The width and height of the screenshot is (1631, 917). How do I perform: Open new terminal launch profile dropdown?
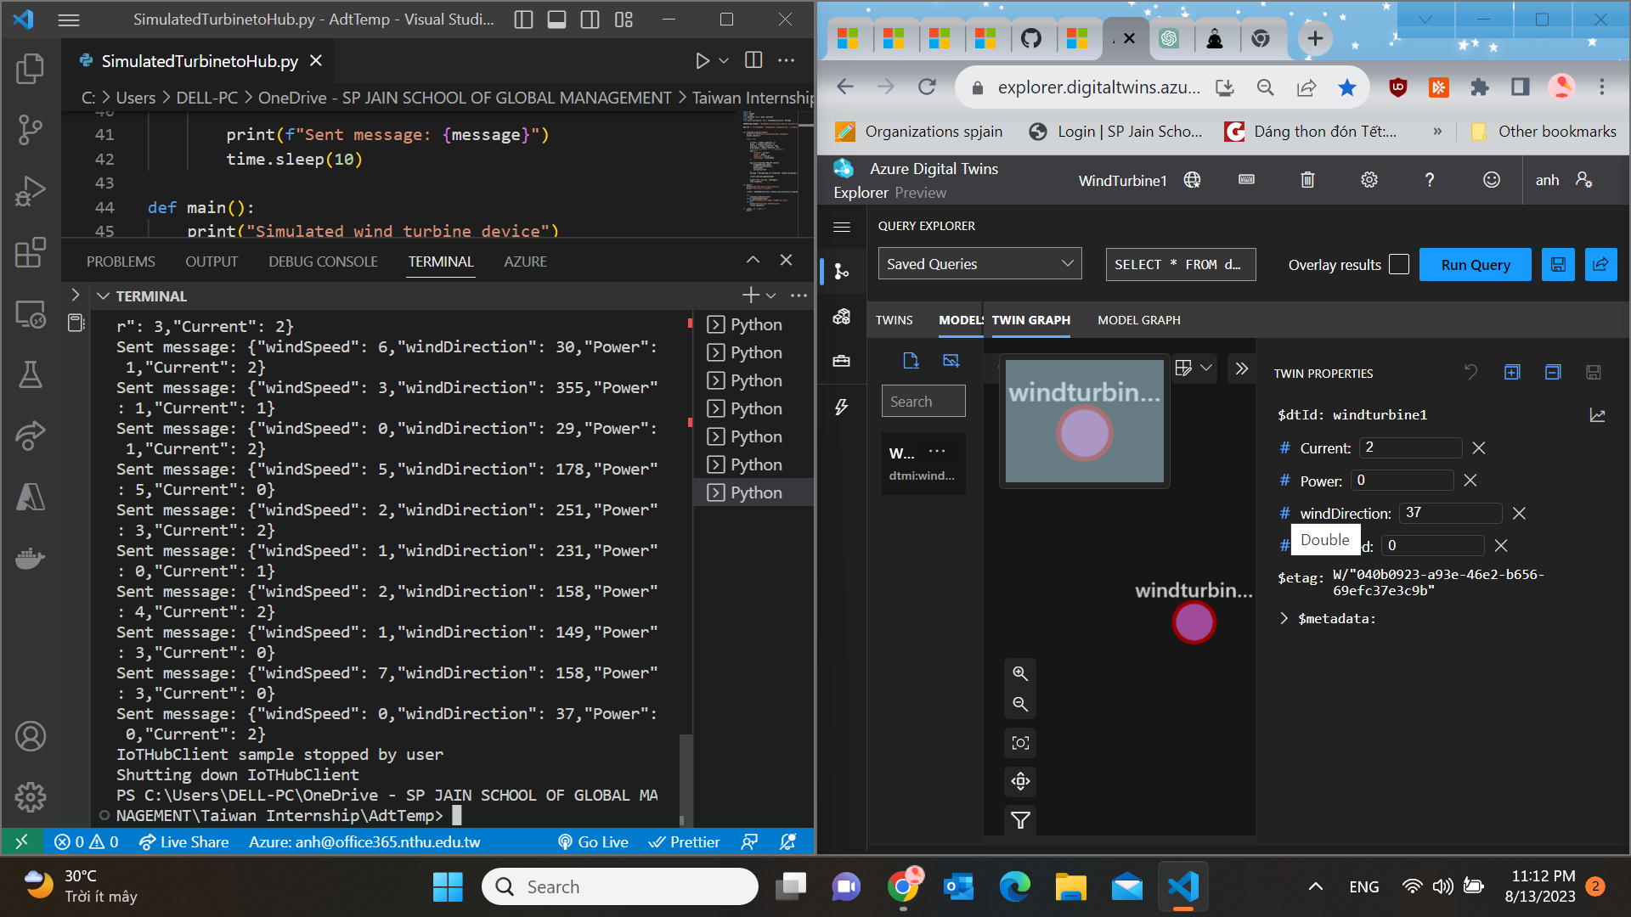pos(771,295)
